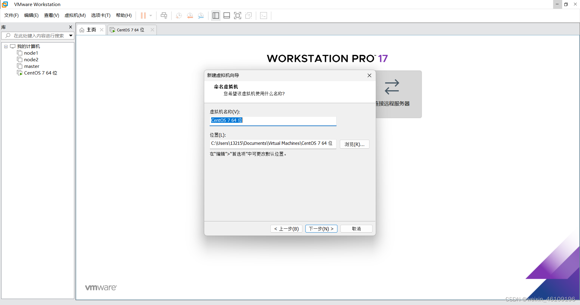Open the 虚拟机(M) menu

pos(75,15)
